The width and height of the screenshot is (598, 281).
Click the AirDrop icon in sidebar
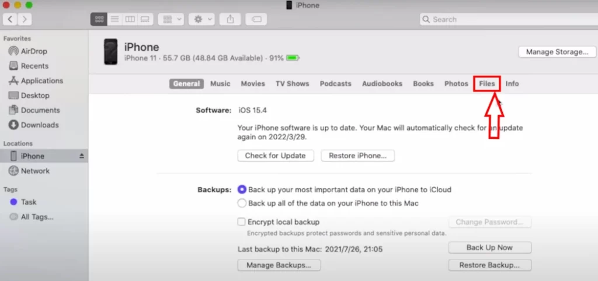click(13, 51)
